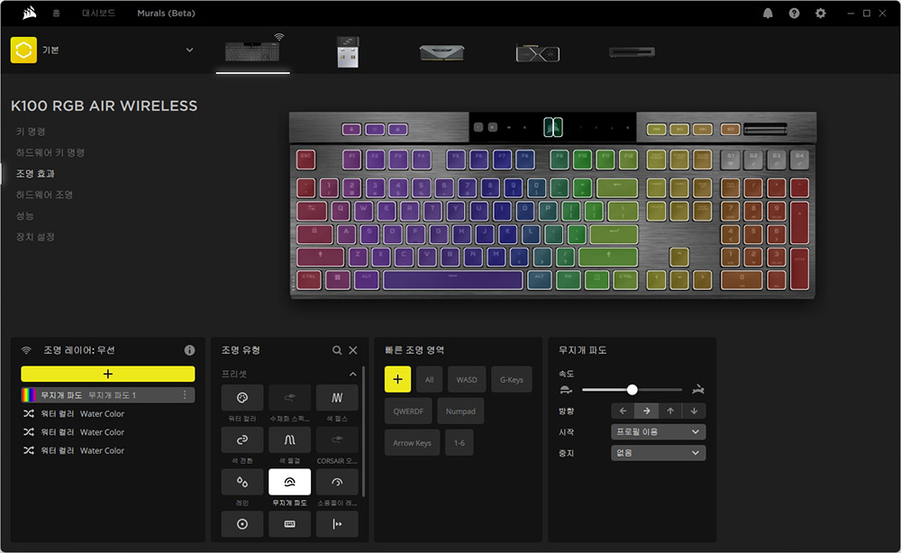Close the 조명 유형 panel
The image size is (901, 553).
353,350
